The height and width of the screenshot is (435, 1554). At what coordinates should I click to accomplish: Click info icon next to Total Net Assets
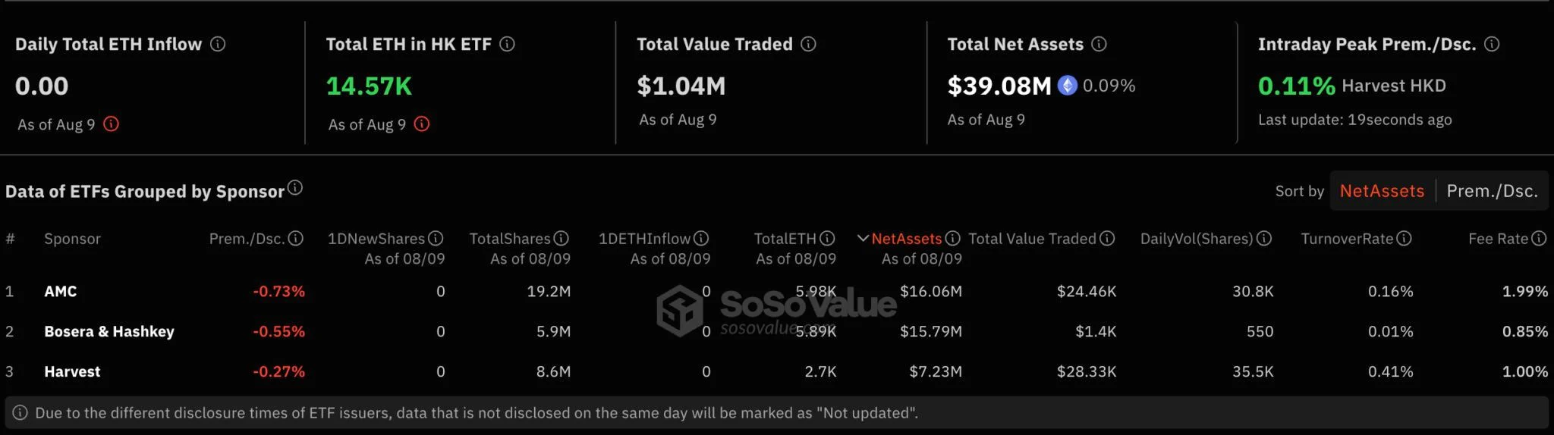pyautogui.click(x=1099, y=44)
